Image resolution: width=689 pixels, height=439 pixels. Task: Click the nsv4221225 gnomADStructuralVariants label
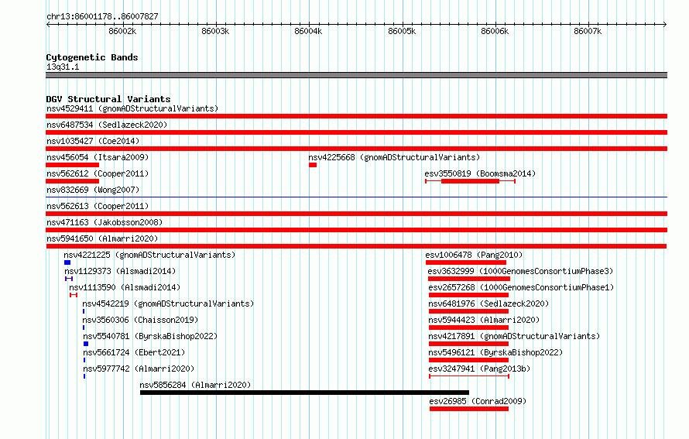[x=149, y=255]
